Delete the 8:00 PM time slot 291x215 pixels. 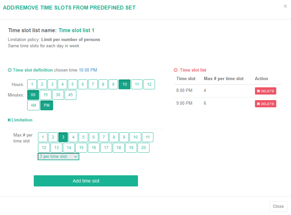[265, 91]
